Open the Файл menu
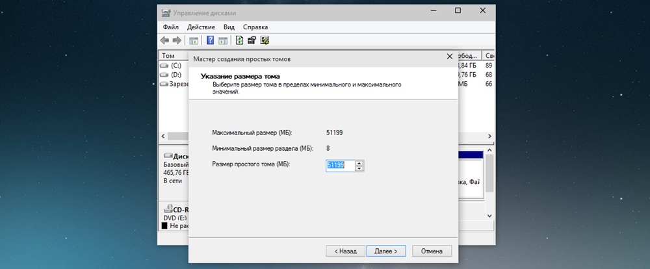Viewport: 650px width, 269px height. tap(171, 27)
